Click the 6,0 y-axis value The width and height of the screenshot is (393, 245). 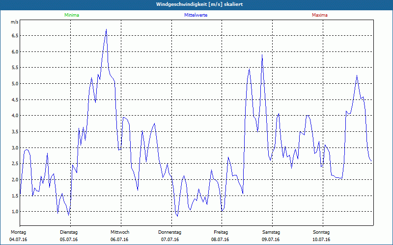point(15,52)
